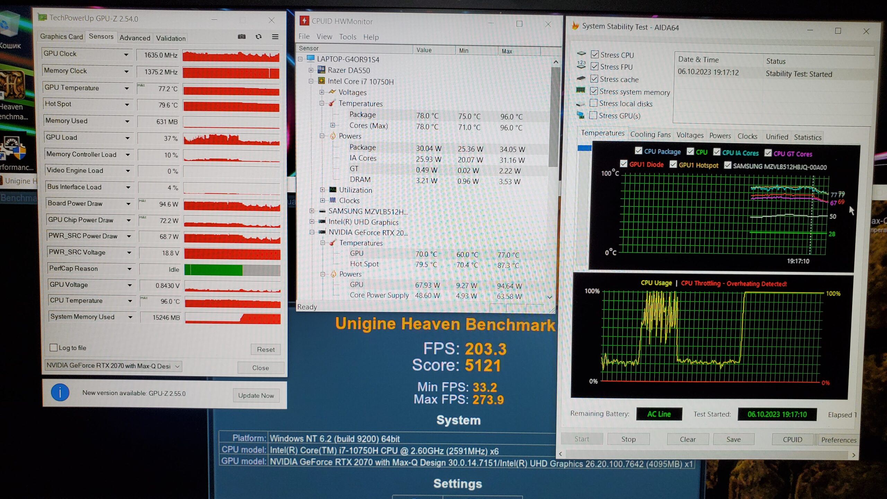Click the Heaven Benchmark desktop icon
Image resolution: width=887 pixels, height=499 pixels.
pos(12,85)
